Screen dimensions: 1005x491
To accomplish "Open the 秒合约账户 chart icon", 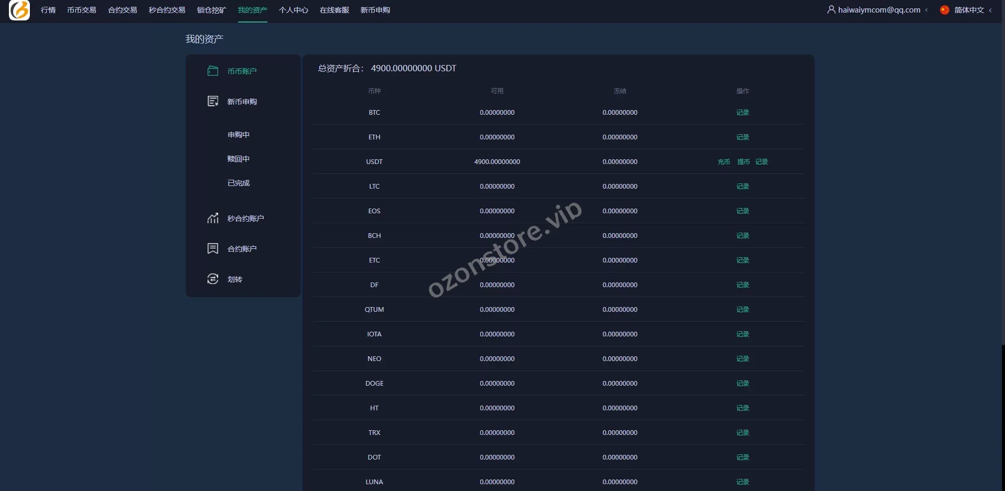I will (x=212, y=218).
